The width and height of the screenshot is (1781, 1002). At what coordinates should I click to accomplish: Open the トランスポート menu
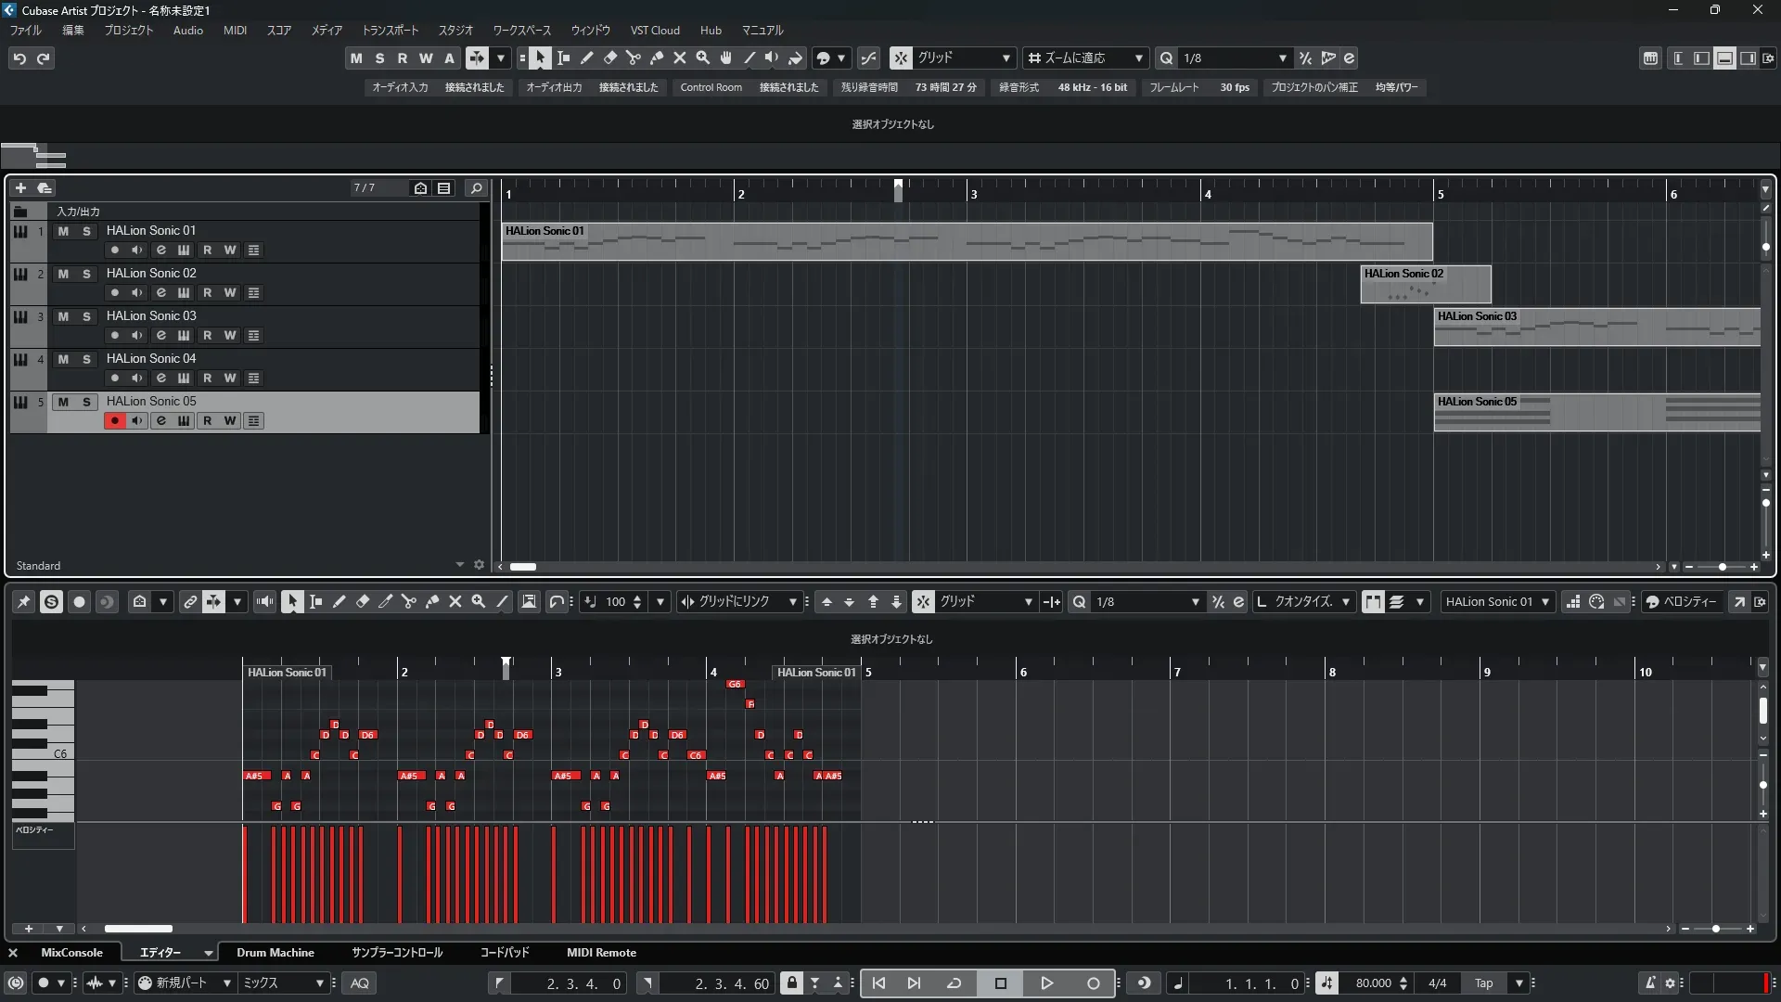pyautogui.click(x=390, y=31)
